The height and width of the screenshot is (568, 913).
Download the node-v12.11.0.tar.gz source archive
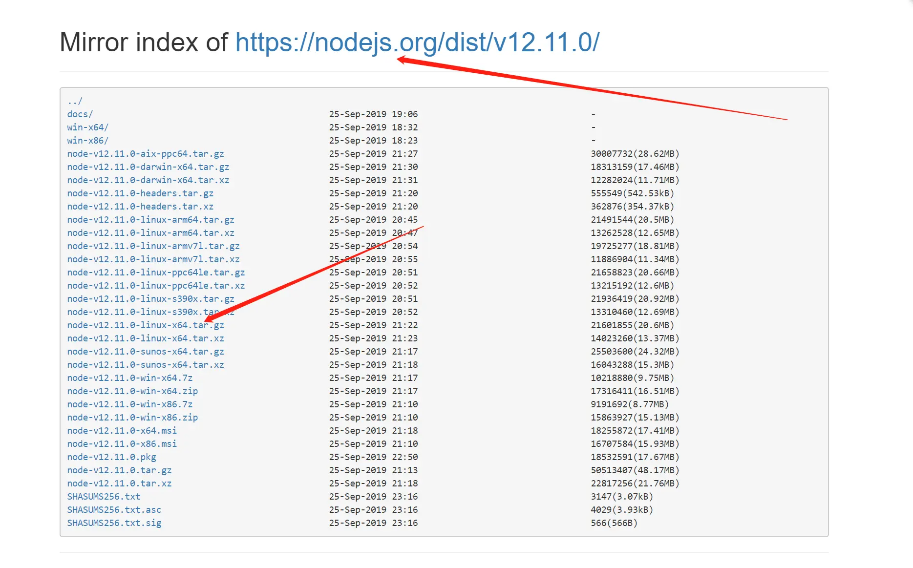point(120,470)
